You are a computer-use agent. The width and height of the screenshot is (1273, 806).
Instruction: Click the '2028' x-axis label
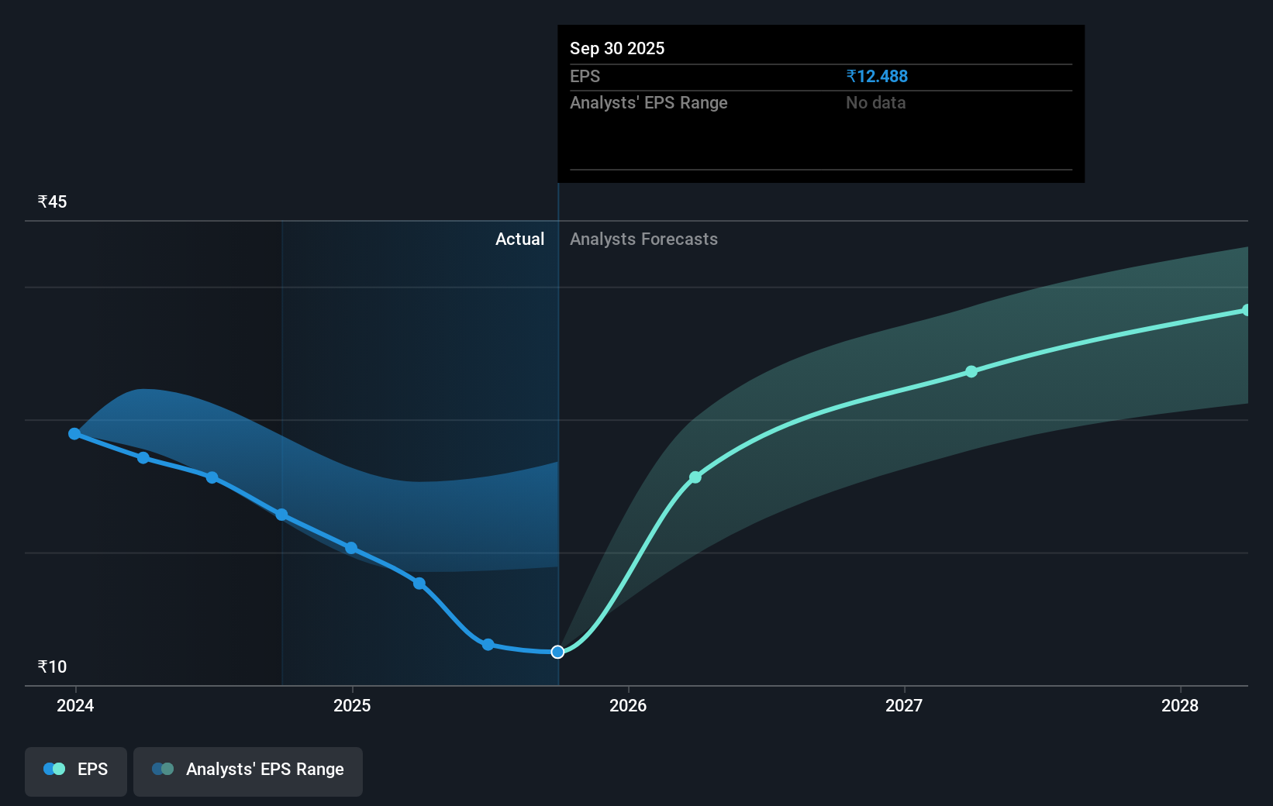(x=1180, y=705)
